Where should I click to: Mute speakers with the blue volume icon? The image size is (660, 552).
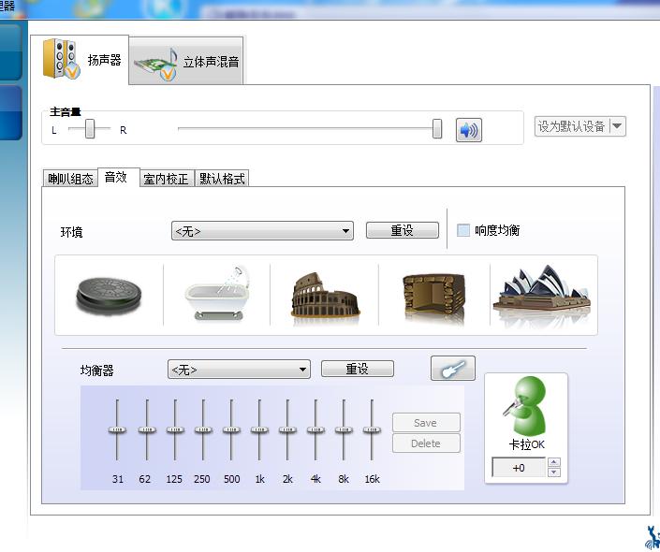tap(469, 130)
